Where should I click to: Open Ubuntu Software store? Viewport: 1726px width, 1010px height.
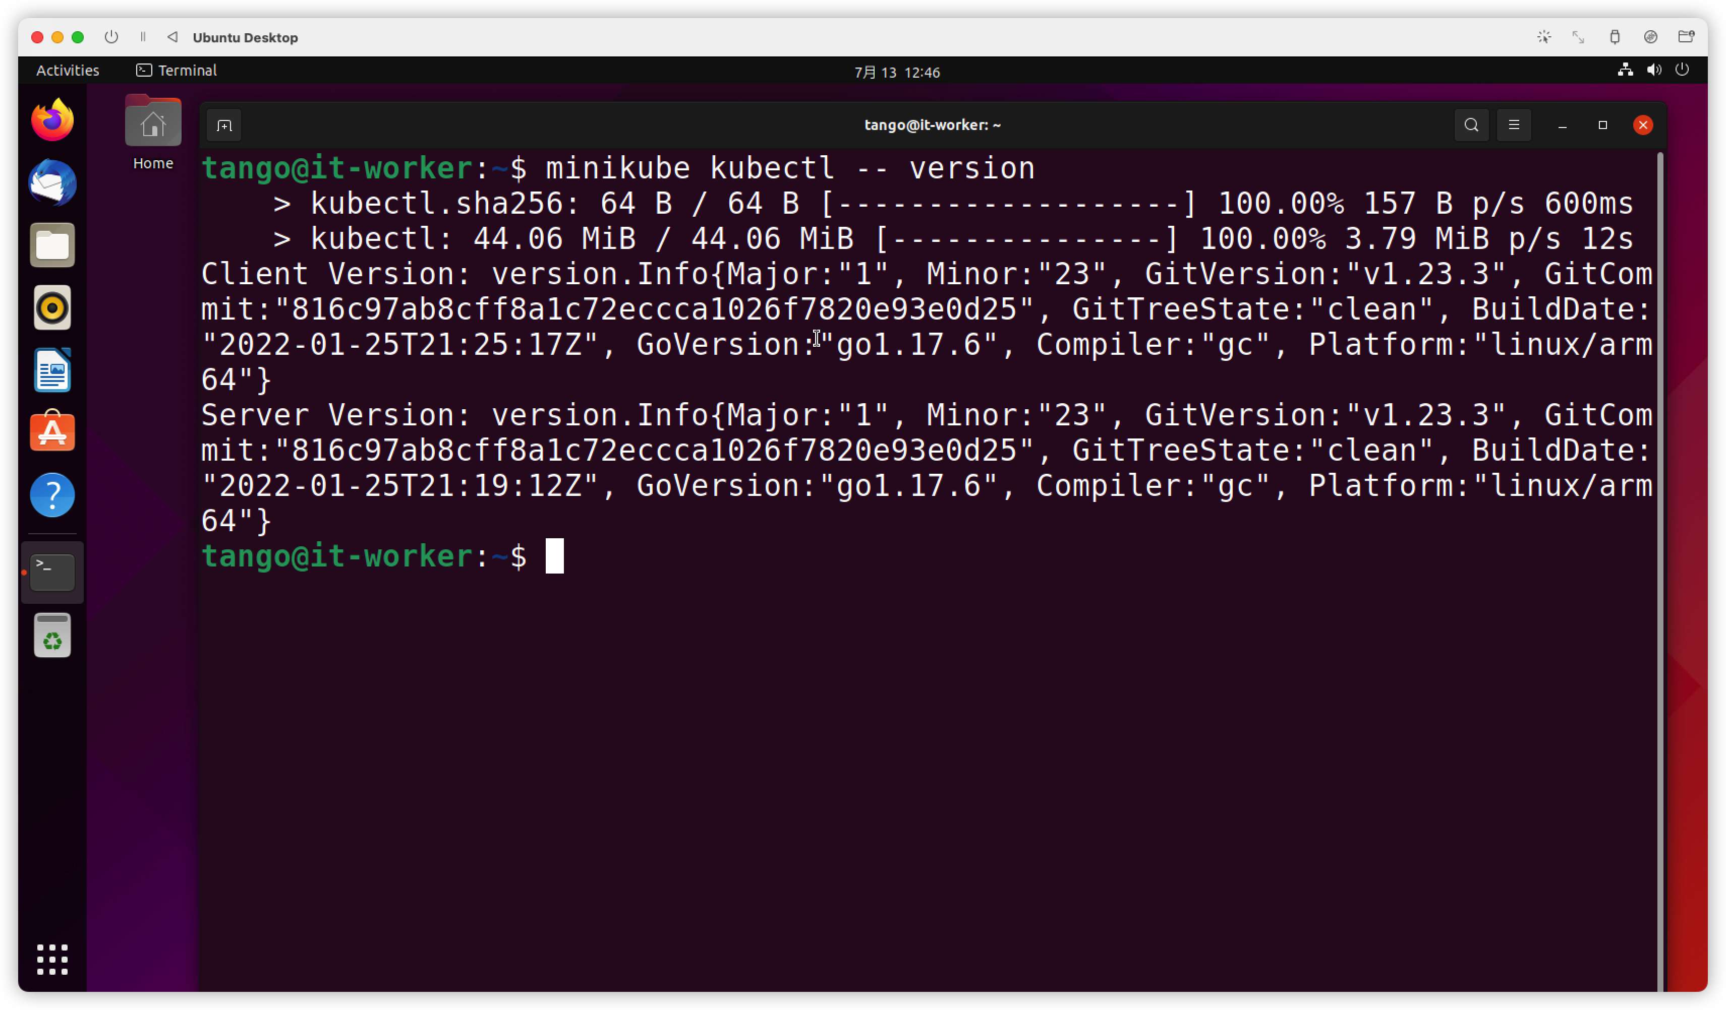(53, 432)
